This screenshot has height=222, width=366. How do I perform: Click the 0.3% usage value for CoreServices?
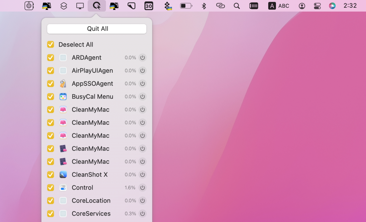click(x=130, y=214)
